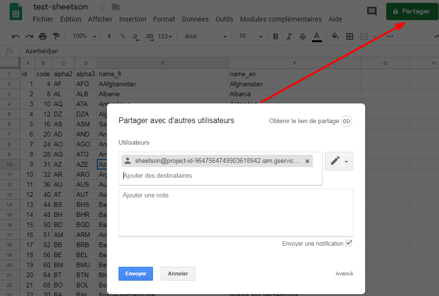This screenshot has height=296, width=439.
Task: Open the fill color bucket
Action: point(335,36)
